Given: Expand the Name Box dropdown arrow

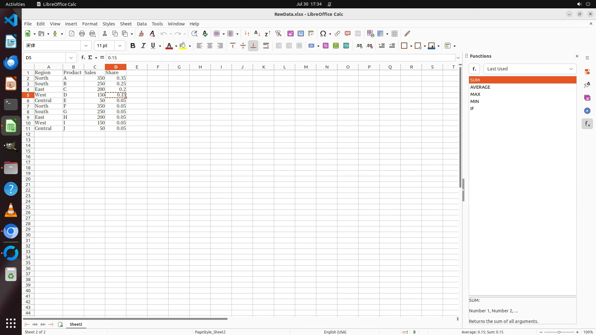Looking at the screenshot, I should point(71,58).
